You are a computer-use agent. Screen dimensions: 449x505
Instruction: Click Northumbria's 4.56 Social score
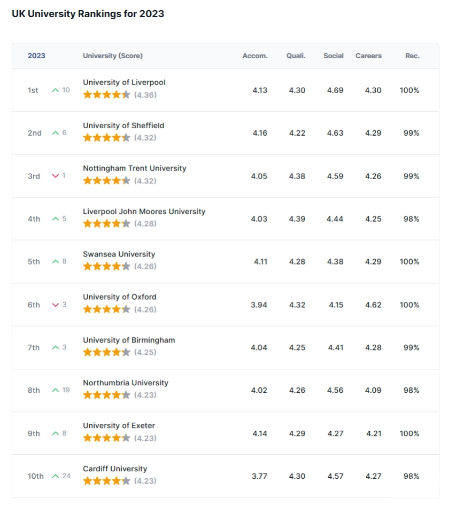335,390
